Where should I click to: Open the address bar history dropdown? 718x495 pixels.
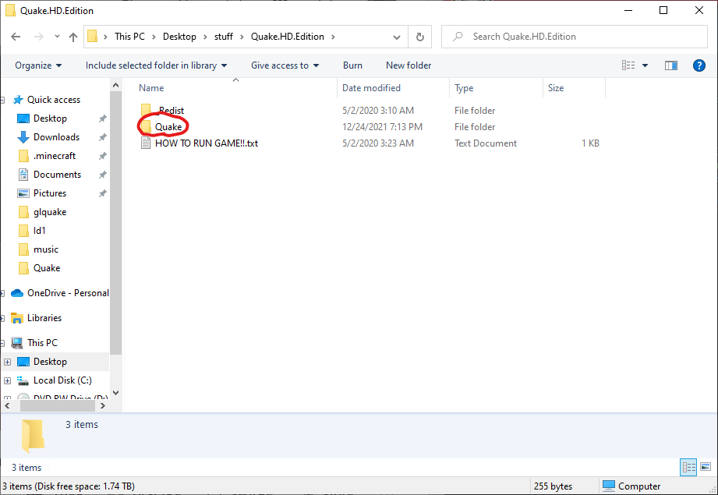[x=397, y=37]
